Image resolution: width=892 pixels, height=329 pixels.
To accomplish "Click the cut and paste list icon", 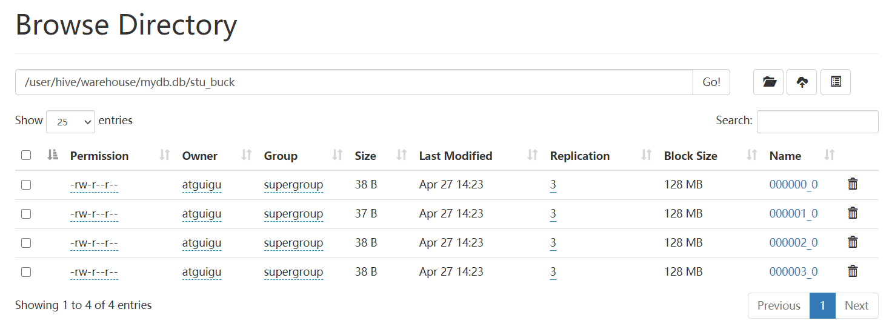I will (x=836, y=82).
